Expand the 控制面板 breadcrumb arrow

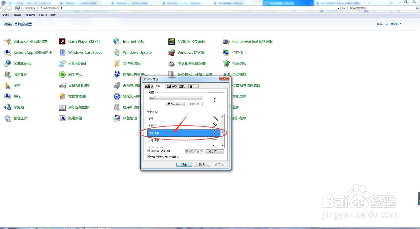(38, 8)
